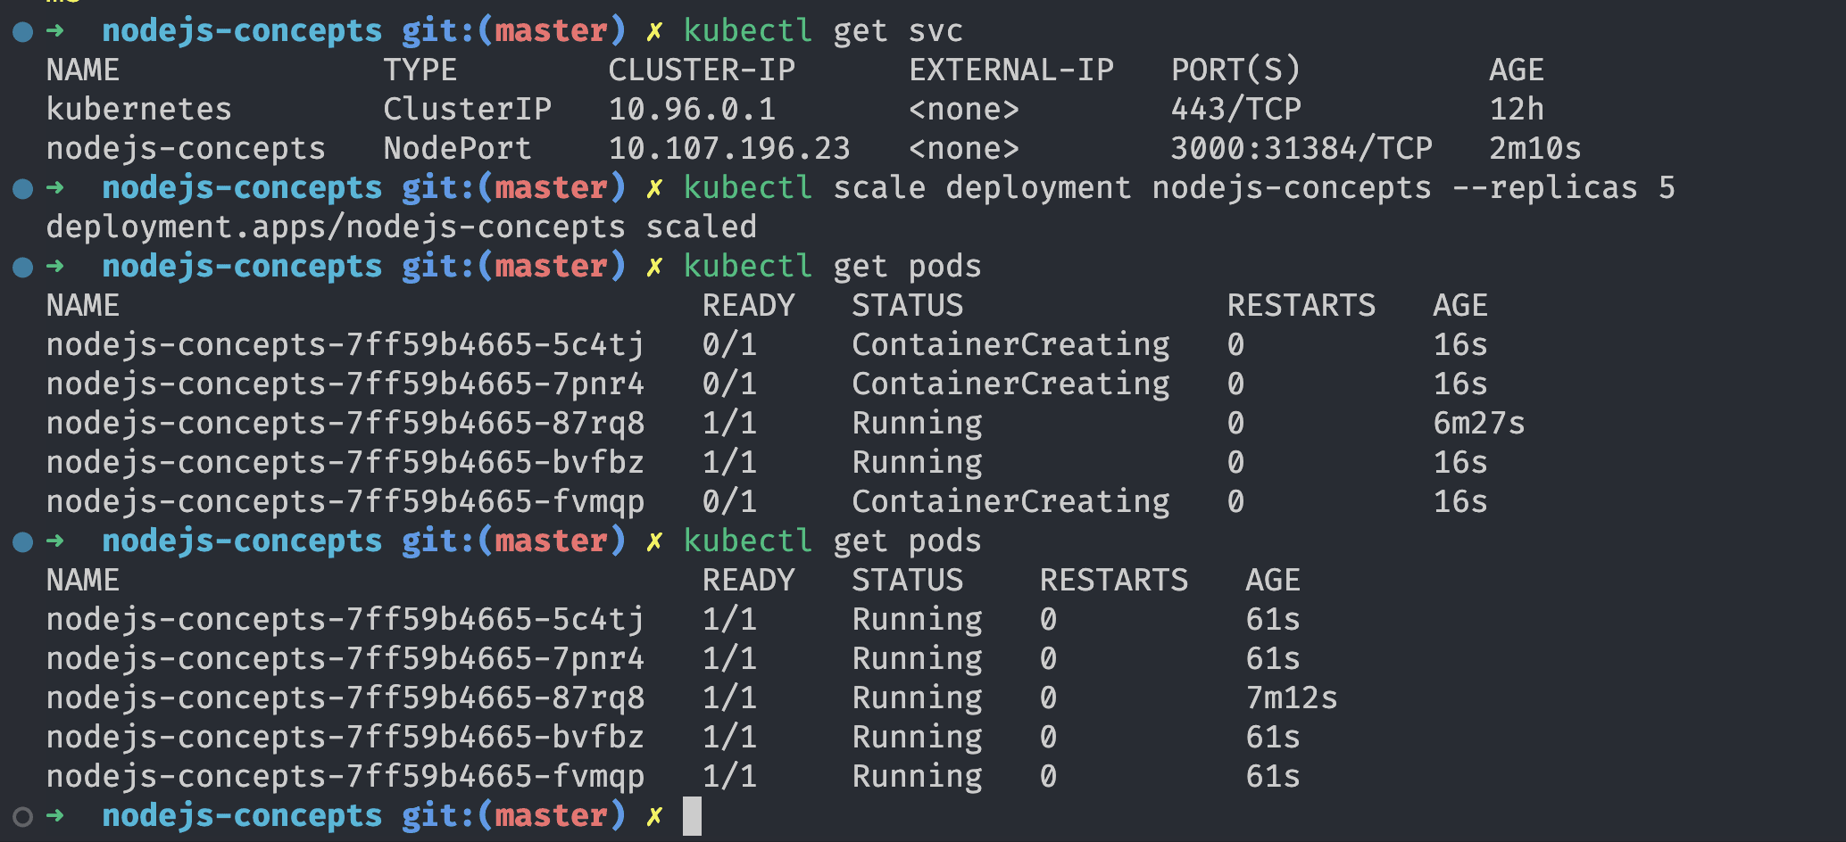Click ContainerCreating status of pod 5c4tj

pos(1011,344)
